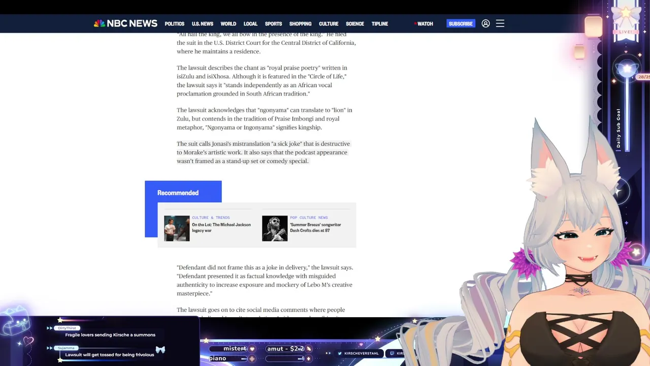Click the 'amut - $2.2' donation label
Screen dimensions: 650x366
(285, 349)
